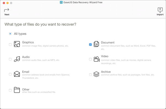This screenshot has width=166, height=109.
Task: Enable the Email checkbox
Action: (x=10, y=74)
